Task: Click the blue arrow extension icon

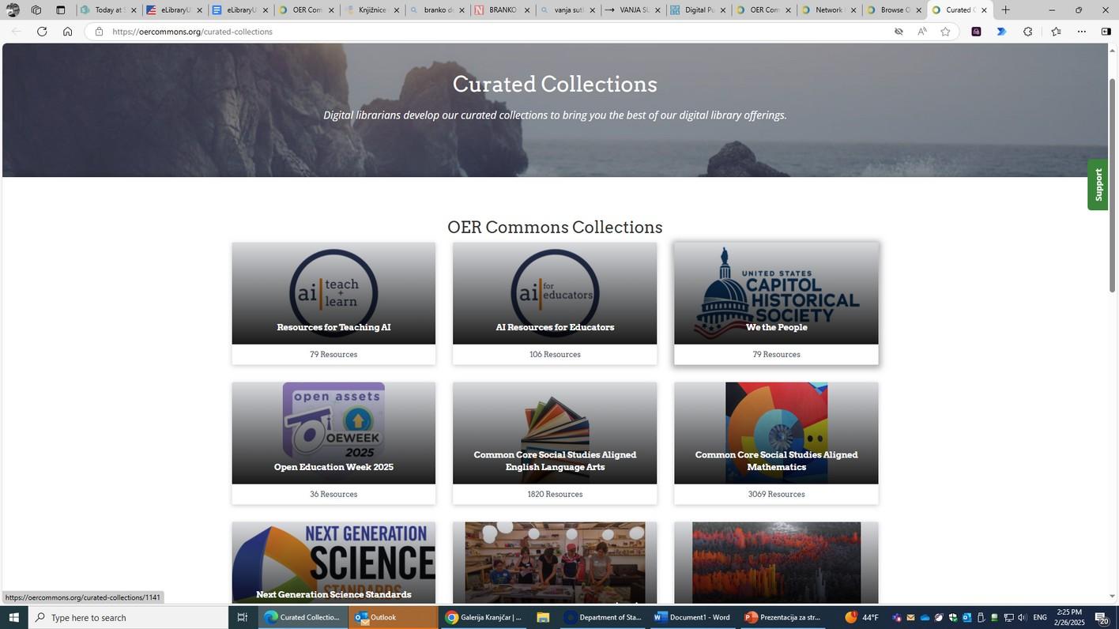Action: coord(1001,32)
